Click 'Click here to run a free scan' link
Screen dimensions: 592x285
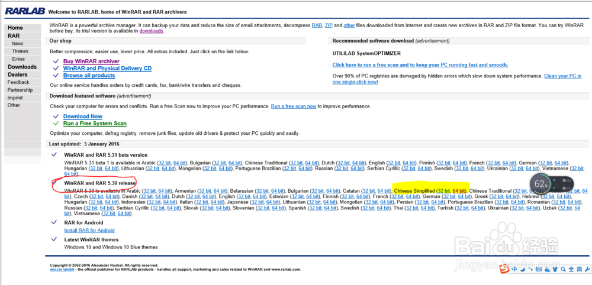[420, 65]
